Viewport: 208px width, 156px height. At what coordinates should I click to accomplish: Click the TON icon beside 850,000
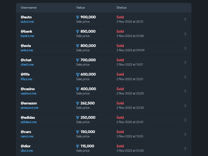click(x=78, y=32)
